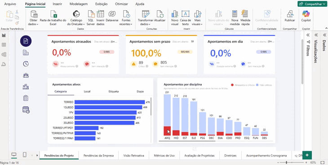Switch to report view in left rail
This screenshot has height=165, width=328.
pos(4,35)
